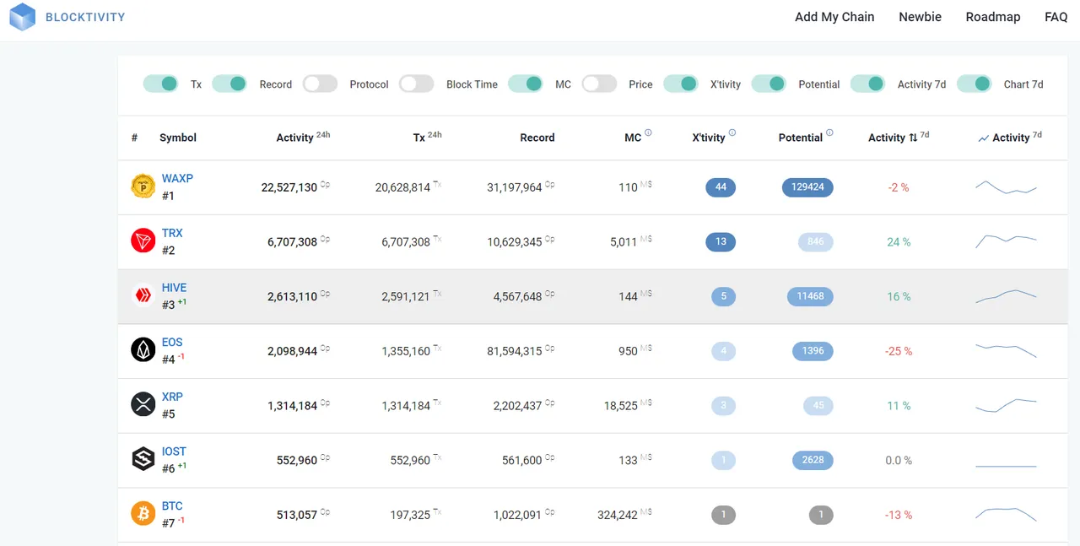
Task: Click the WAXP Potential badge 129424
Action: (807, 187)
